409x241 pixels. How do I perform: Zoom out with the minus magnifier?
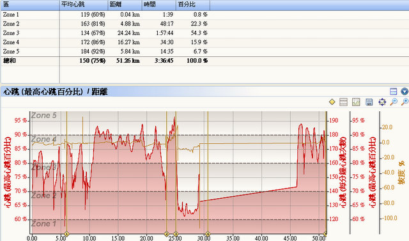point(394,102)
